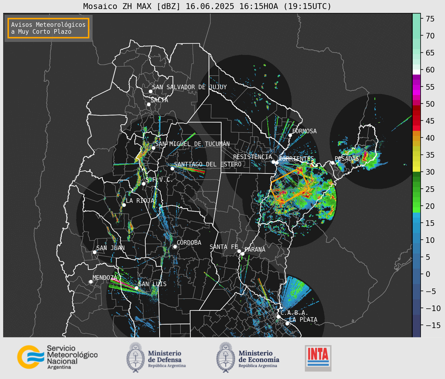Select the Santiago del Estero city marker
The width and height of the screenshot is (445, 379).
click(172, 169)
